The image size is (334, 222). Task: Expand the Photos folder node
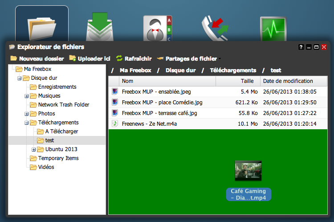tap(26, 114)
